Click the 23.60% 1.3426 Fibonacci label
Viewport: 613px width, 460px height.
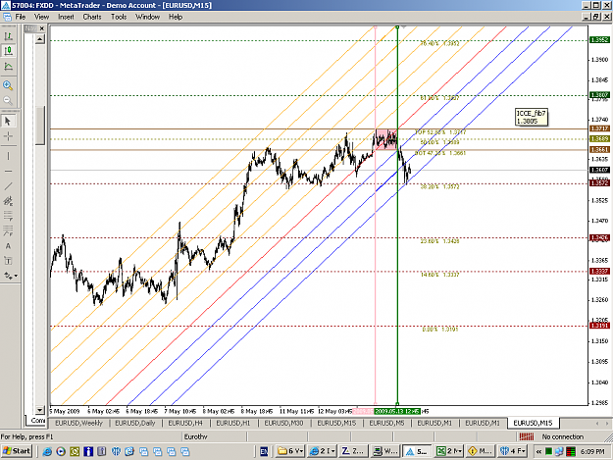tap(439, 241)
